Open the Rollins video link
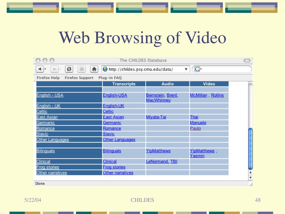The width and height of the screenshot is (285, 214). point(217,95)
